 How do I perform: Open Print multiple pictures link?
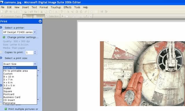pos(23,109)
